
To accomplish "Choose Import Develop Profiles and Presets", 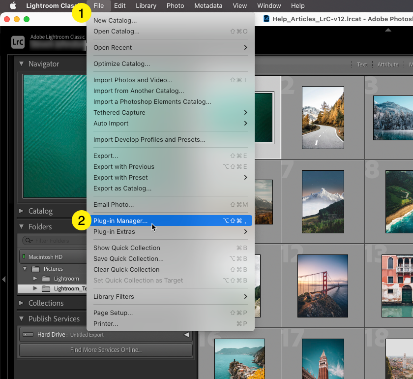I will coord(171,139).
